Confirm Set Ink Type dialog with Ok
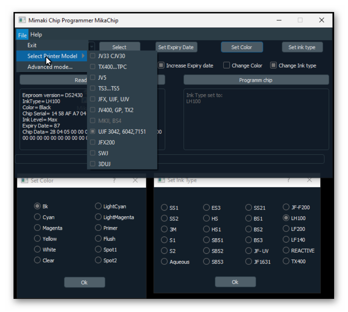The image size is (348, 312). (x=235, y=282)
